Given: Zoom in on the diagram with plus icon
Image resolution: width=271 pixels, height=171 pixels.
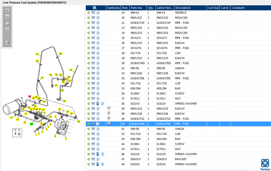Looking at the screenshot, I should click(x=7, y=10).
